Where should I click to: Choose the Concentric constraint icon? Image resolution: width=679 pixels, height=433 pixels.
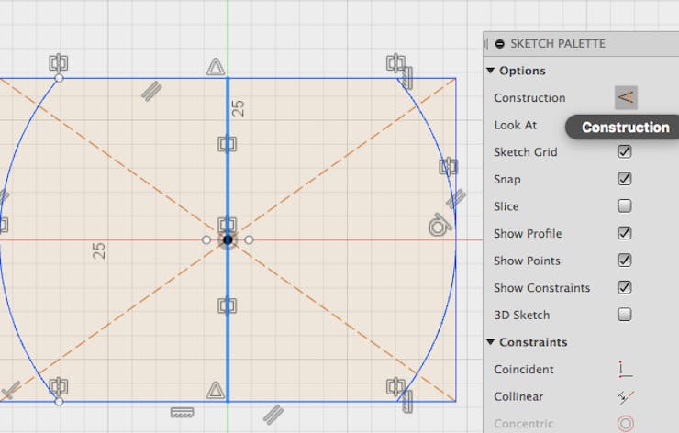(x=626, y=423)
